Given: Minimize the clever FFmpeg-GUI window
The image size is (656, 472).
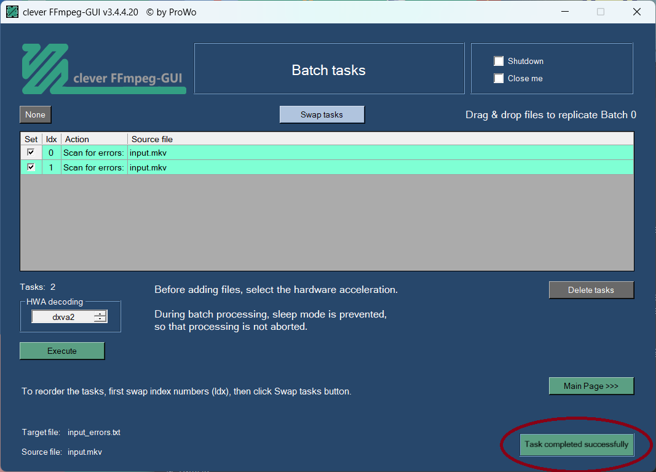Looking at the screenshot, I should [565, 12].
